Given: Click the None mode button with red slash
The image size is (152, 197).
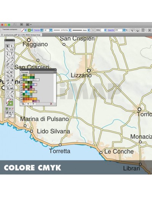Looking at the screenshot, I should (13, 109).
